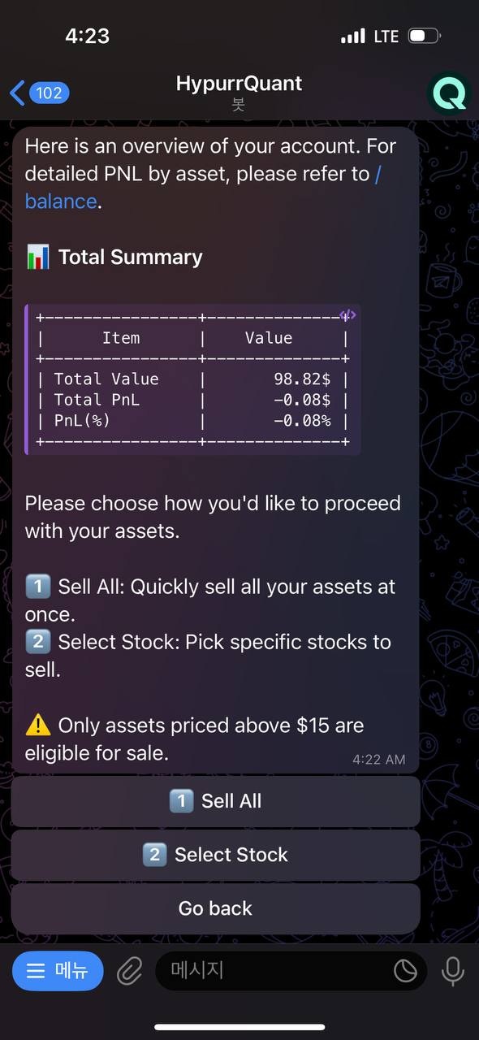
Task: Tap the battery level indicator
Action: (424, 36)
